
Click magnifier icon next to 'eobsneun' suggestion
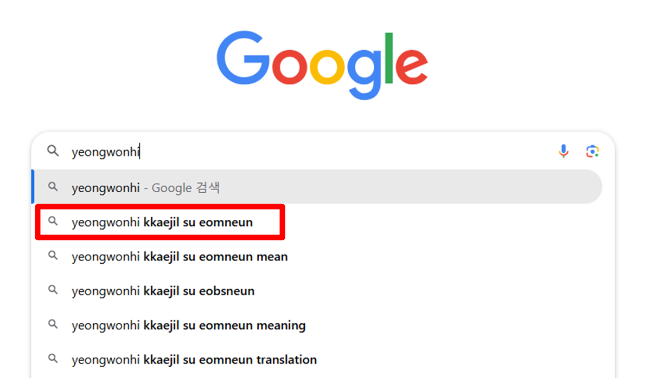[x=53, y=290]
